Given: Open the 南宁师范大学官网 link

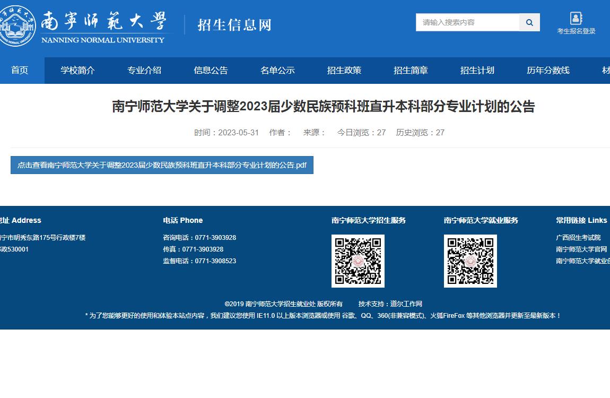Looking at the screenshot, I should [581, 249].
